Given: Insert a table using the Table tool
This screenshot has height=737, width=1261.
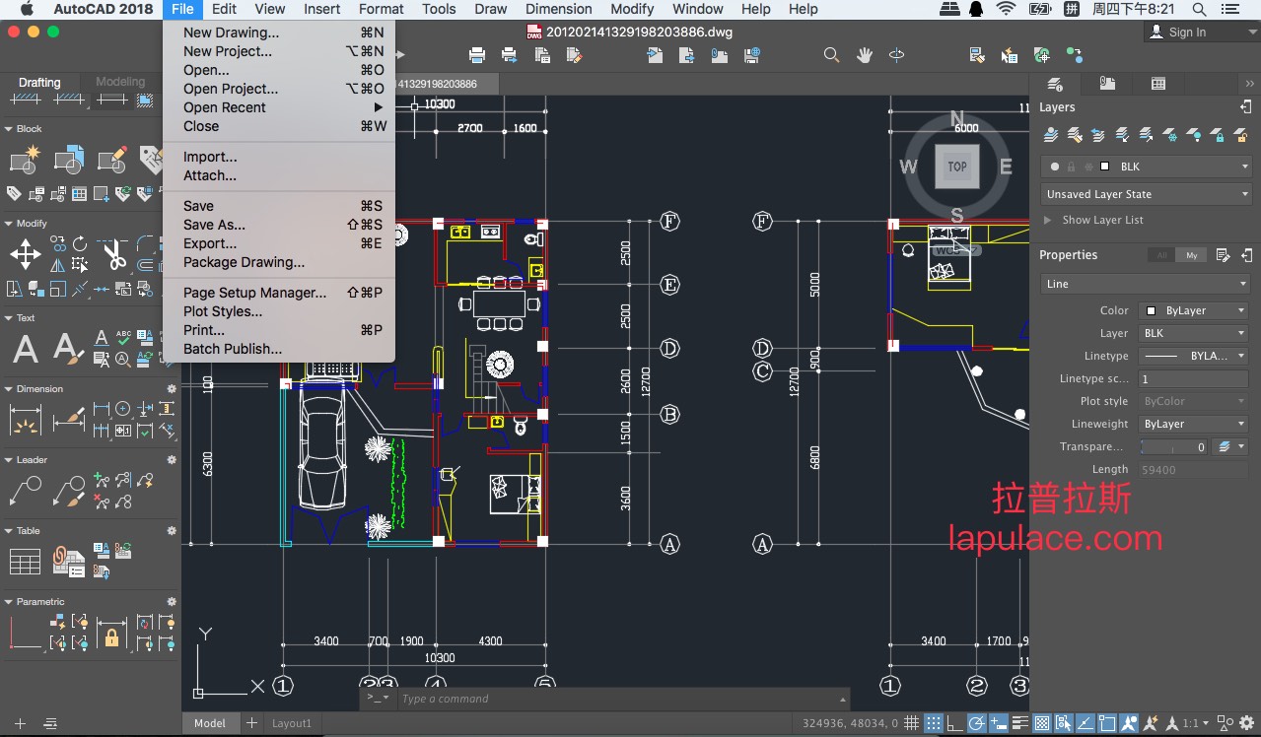Looking at the screenshot, I should coord(25,562).
